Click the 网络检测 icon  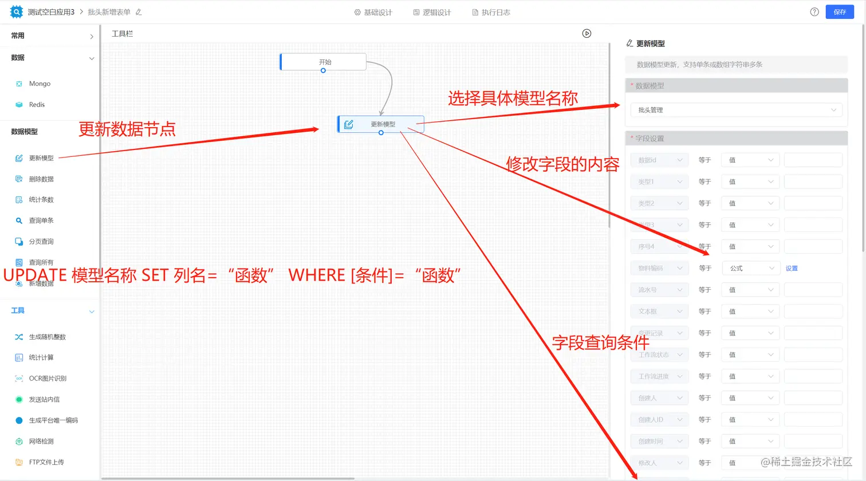pyautogui.click(x=19, y=441)
